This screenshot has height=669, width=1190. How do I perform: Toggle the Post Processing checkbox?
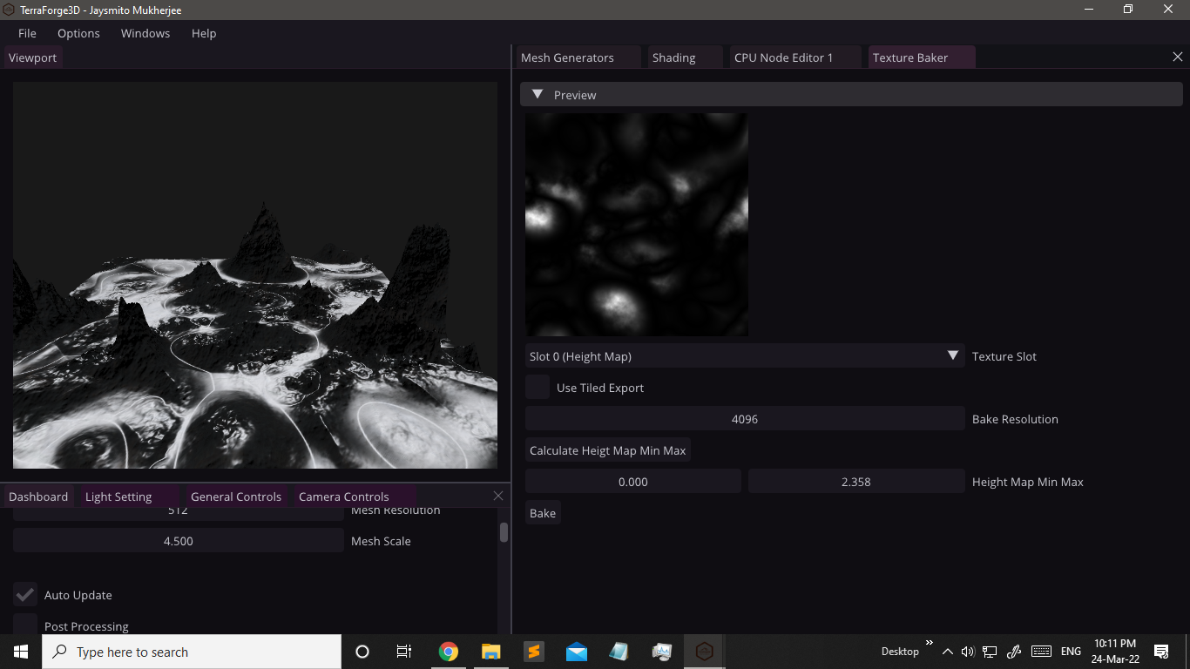pyautogui.click(x=25, y=625)
